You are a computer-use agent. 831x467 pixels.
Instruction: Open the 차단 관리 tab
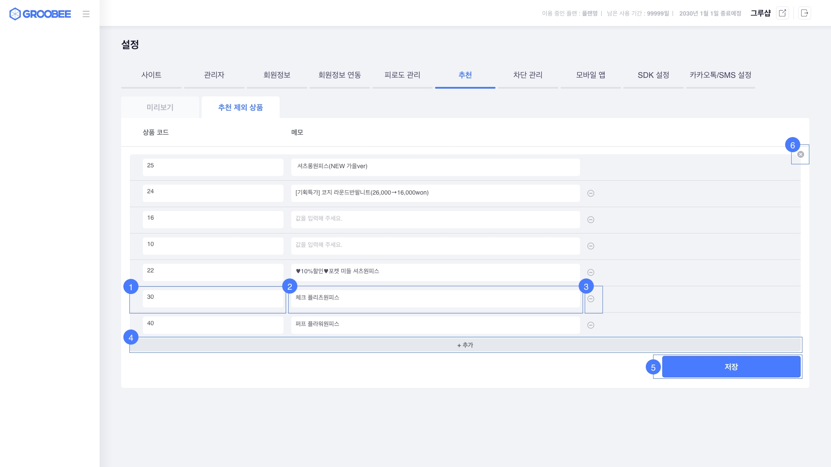click(x=528, y=75)
